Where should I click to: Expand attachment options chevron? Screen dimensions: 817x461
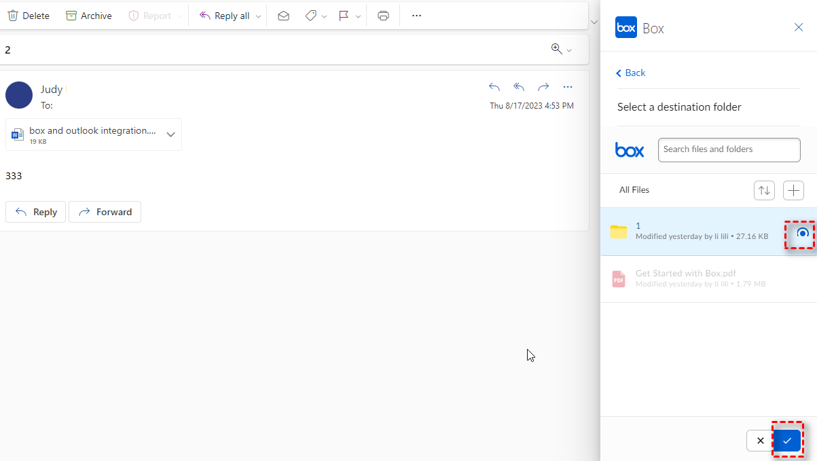[171, 134]
